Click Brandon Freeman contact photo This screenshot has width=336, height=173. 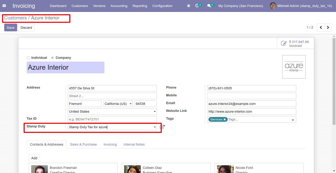39,169
